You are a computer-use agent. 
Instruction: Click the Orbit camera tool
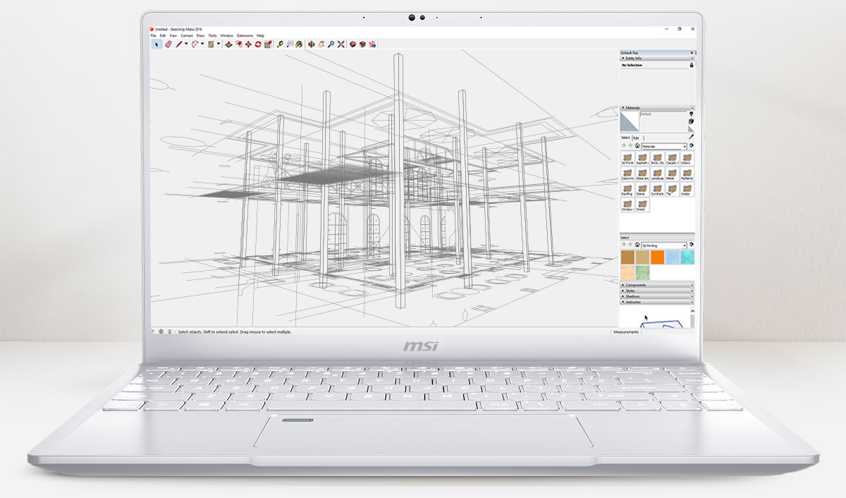(311, 44)
